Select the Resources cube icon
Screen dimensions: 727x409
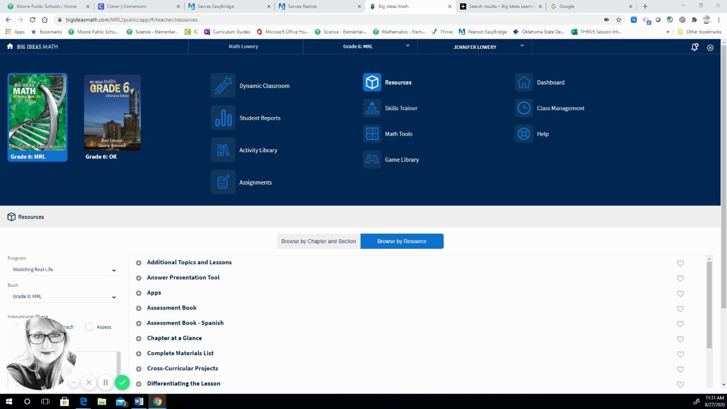pyautogui.click(x=372, y=82)
